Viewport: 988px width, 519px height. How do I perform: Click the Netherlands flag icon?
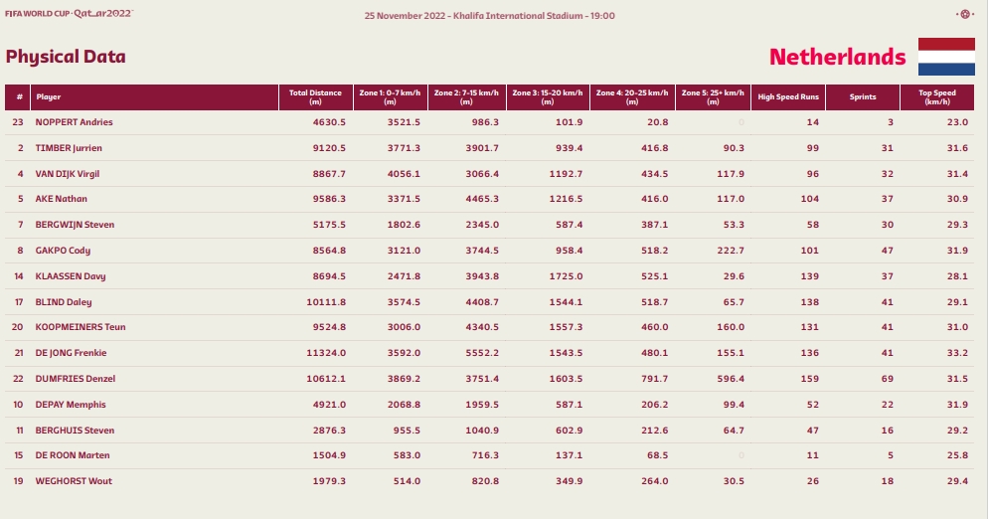coord(946,57)
